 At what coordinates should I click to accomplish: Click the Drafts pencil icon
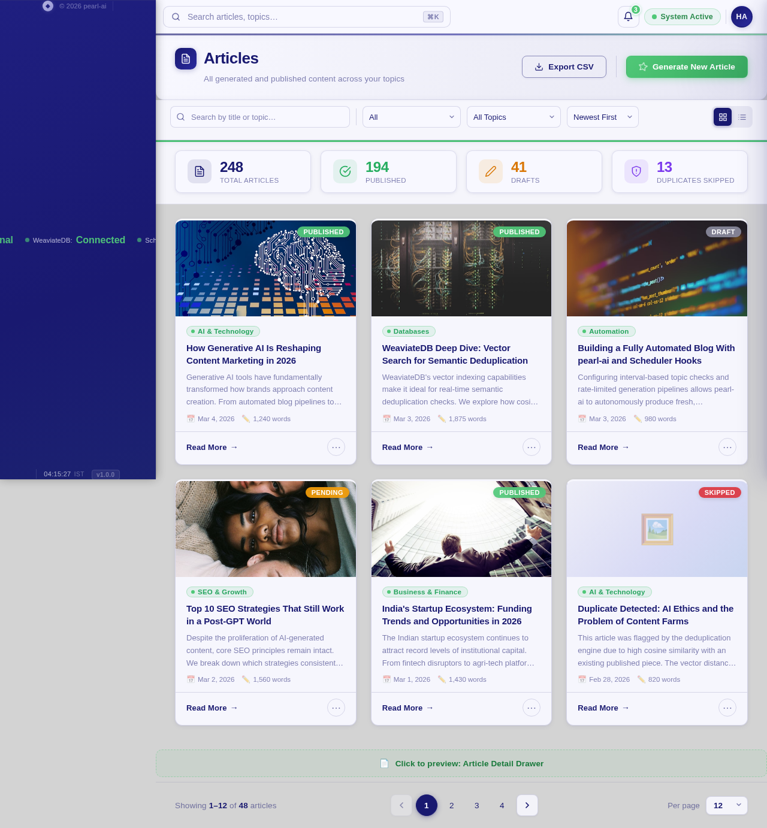(x=490, y=171)
